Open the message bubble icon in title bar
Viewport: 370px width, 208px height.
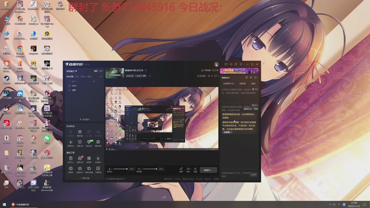pos(226,64)
